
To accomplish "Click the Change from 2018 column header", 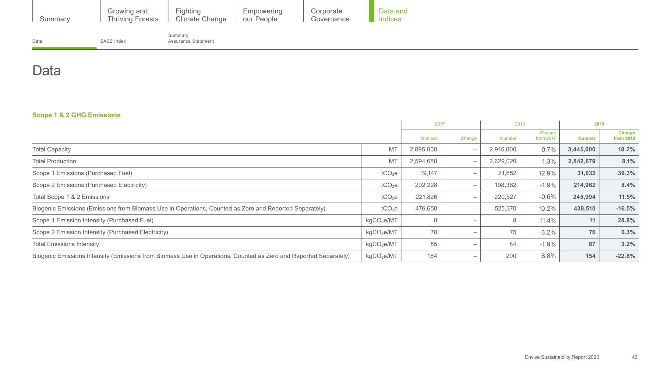I will [624, 136].
